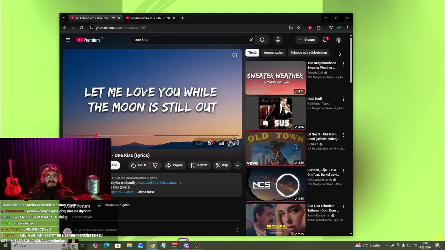The image size is (445, 250).
Task: Mute the Calvin Harris tab audio
Action: (x=113, y=18)
